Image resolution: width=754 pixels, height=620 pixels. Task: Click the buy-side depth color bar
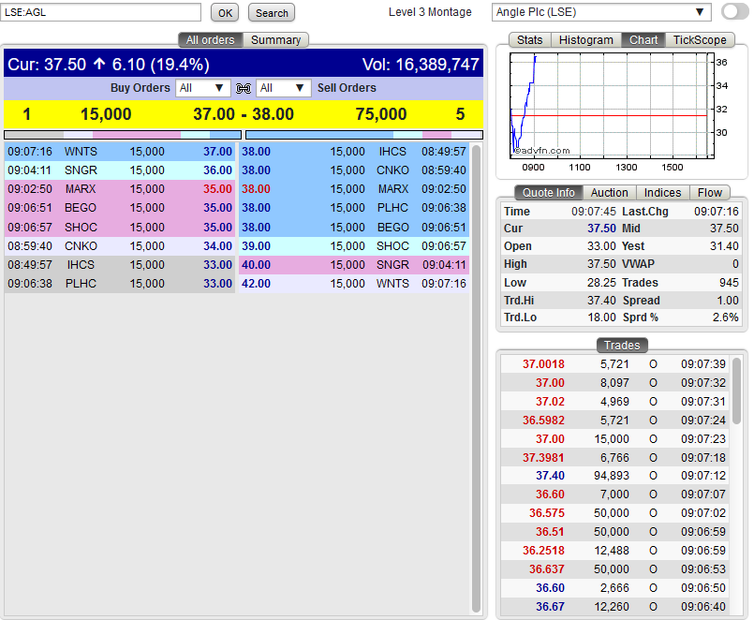click(x=123, y=135)
